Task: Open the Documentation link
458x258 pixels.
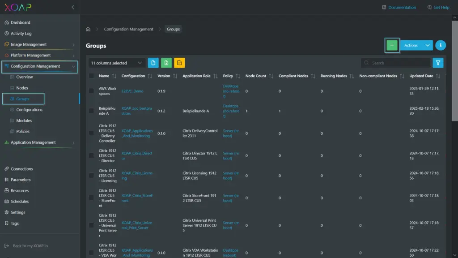Action: (402, 7)
